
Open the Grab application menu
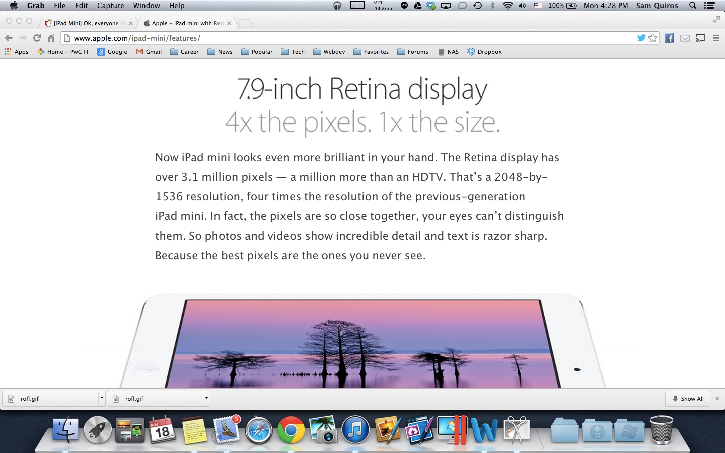click(36, 6)
